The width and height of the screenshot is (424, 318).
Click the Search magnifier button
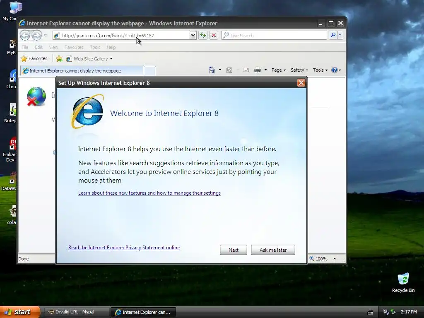point(333,35)
